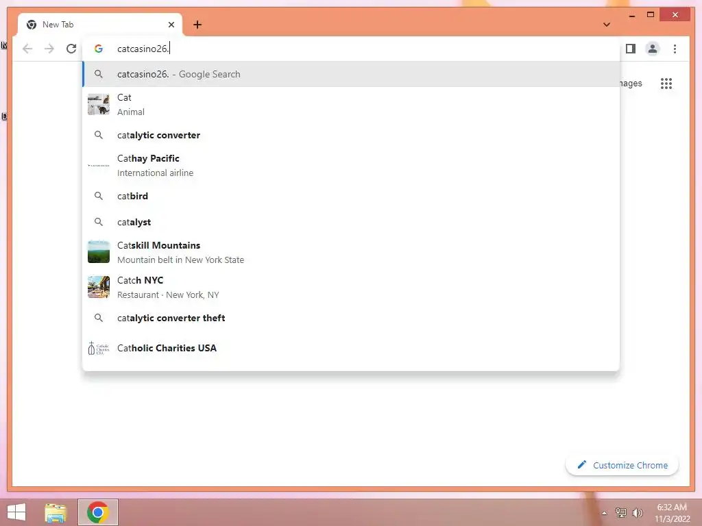Click search icon beside catalyst
This screenshot has width=702, height=526.
pyautogui.click(x=99, y=222)
